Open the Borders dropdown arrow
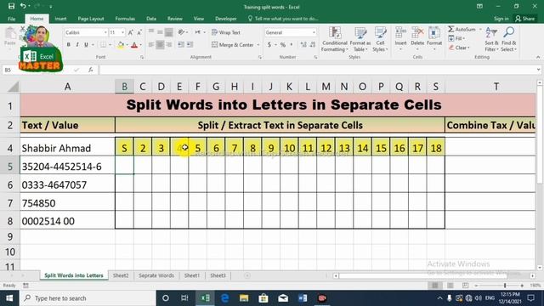Viewport: 544px width, 306px height. pos(110,45)
